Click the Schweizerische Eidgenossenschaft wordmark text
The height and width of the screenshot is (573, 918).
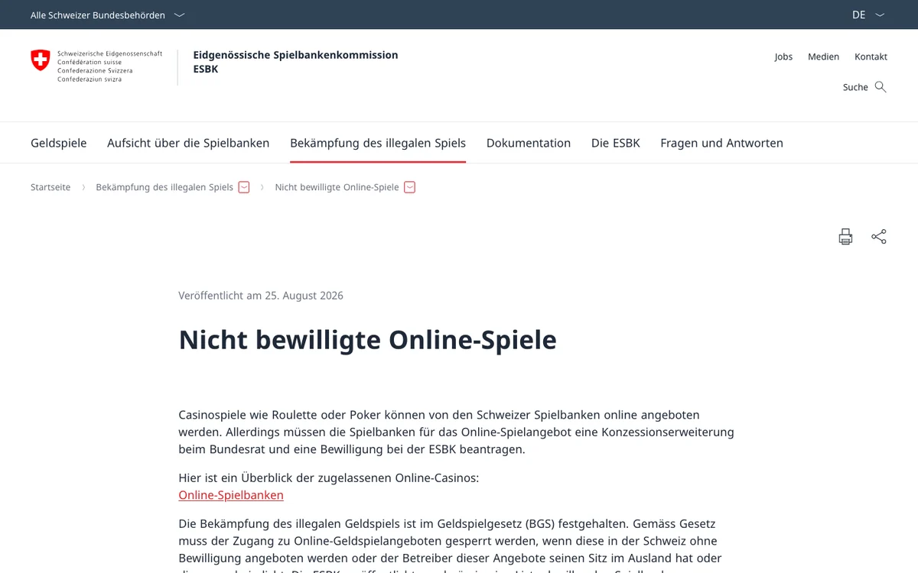[x=109, y=66]
